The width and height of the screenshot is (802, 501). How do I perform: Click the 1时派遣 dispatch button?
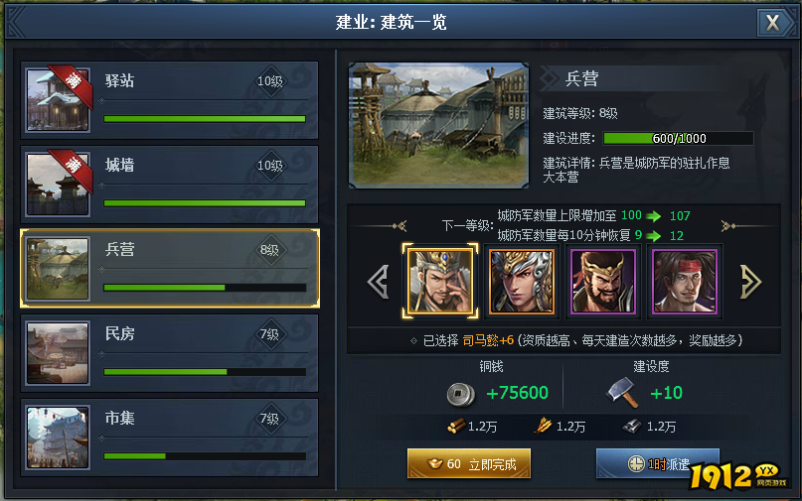(658, 463)
